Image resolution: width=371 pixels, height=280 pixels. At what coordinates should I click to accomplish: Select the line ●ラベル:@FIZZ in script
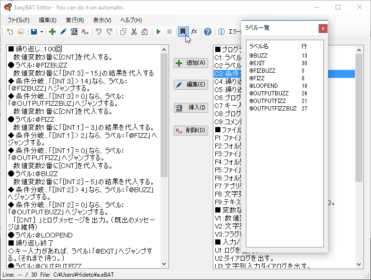click(84, 119)
